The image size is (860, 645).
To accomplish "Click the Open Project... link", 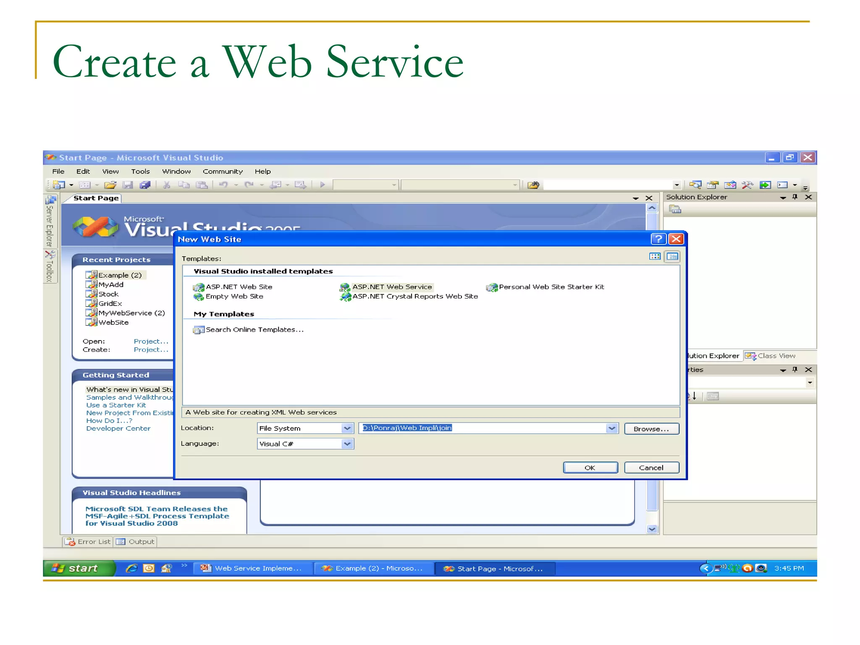I will [151, 341].
